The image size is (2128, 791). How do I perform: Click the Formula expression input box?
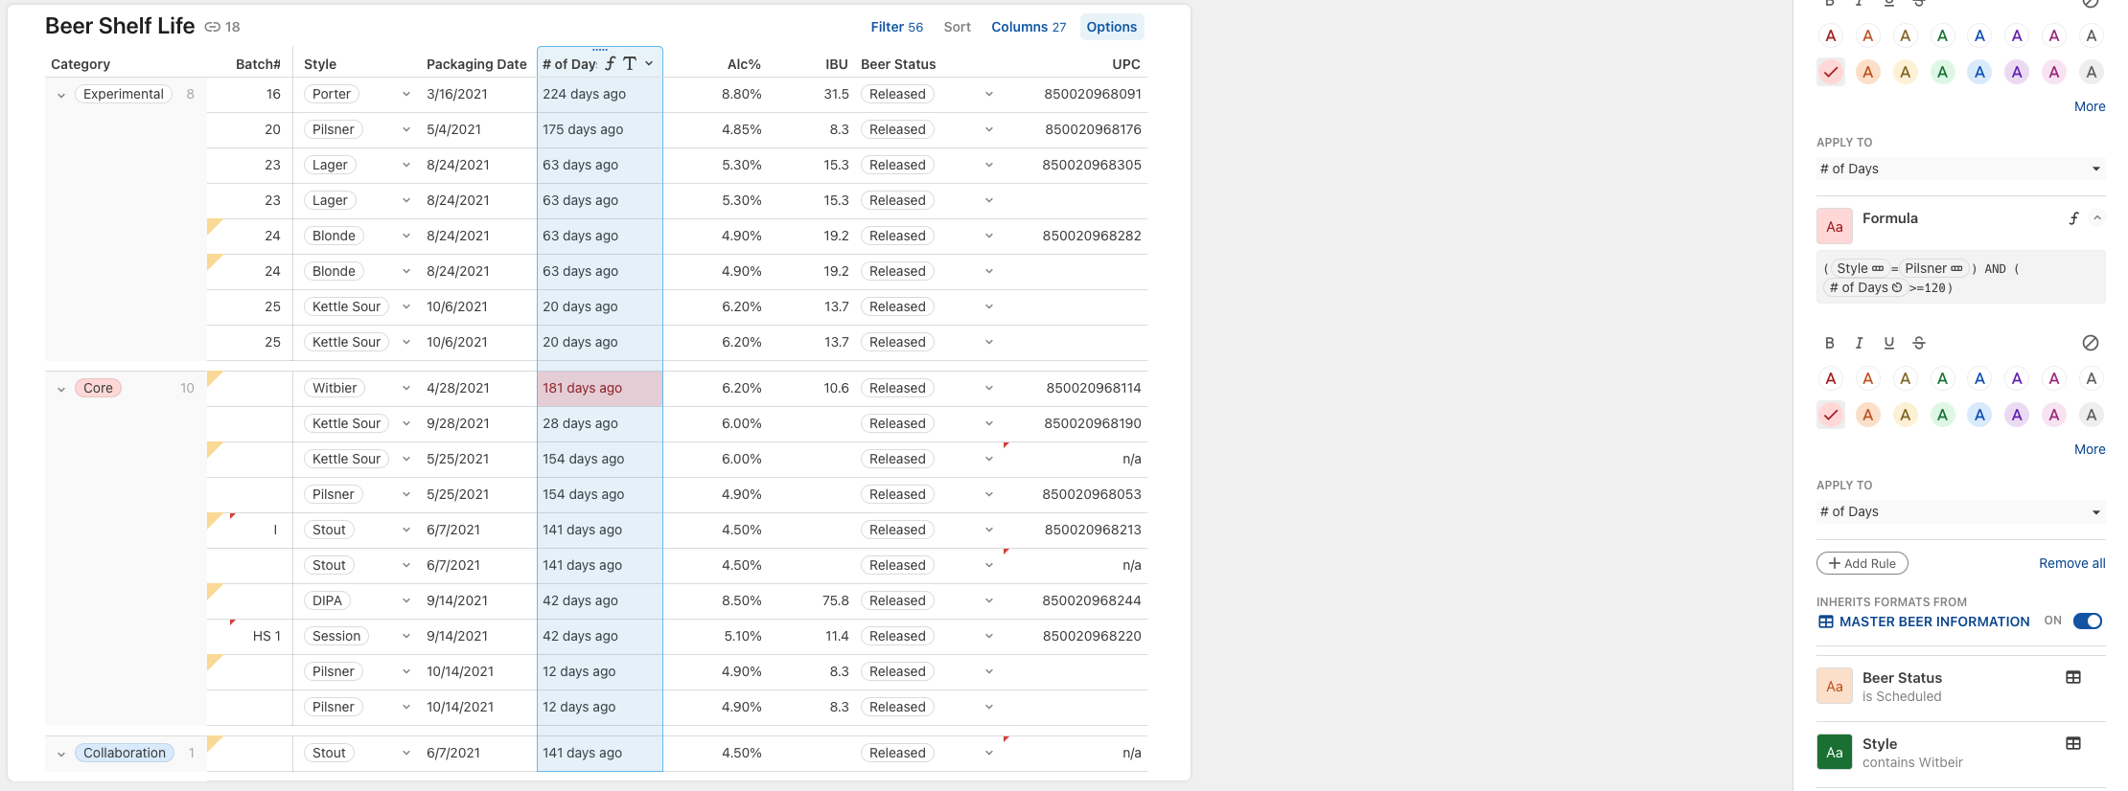1961,278
